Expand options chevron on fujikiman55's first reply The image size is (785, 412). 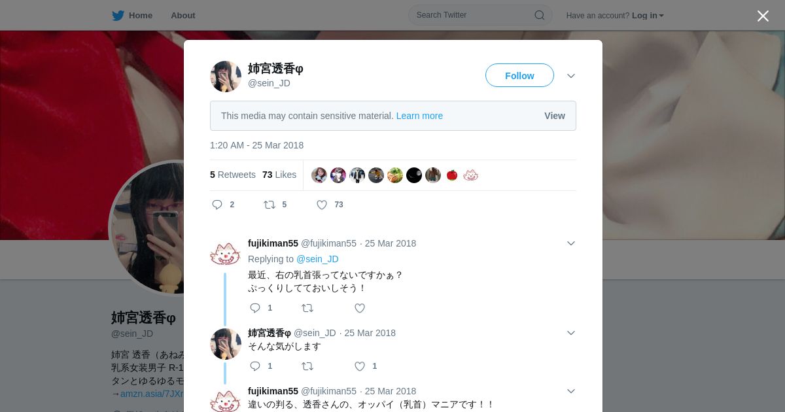[571, 243]
